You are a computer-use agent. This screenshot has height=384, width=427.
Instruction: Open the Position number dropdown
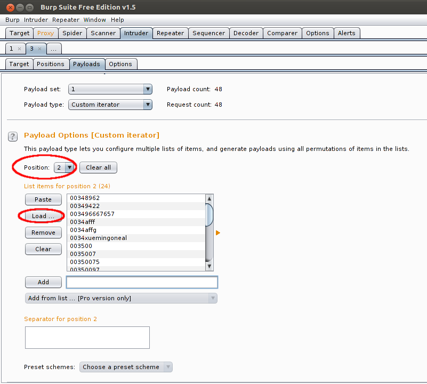pos(64,167)
